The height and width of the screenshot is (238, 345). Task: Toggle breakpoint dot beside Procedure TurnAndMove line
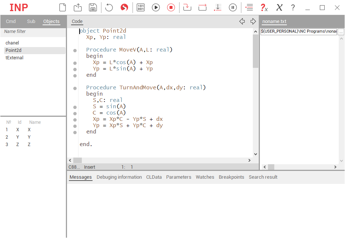[x=75, y=88]
